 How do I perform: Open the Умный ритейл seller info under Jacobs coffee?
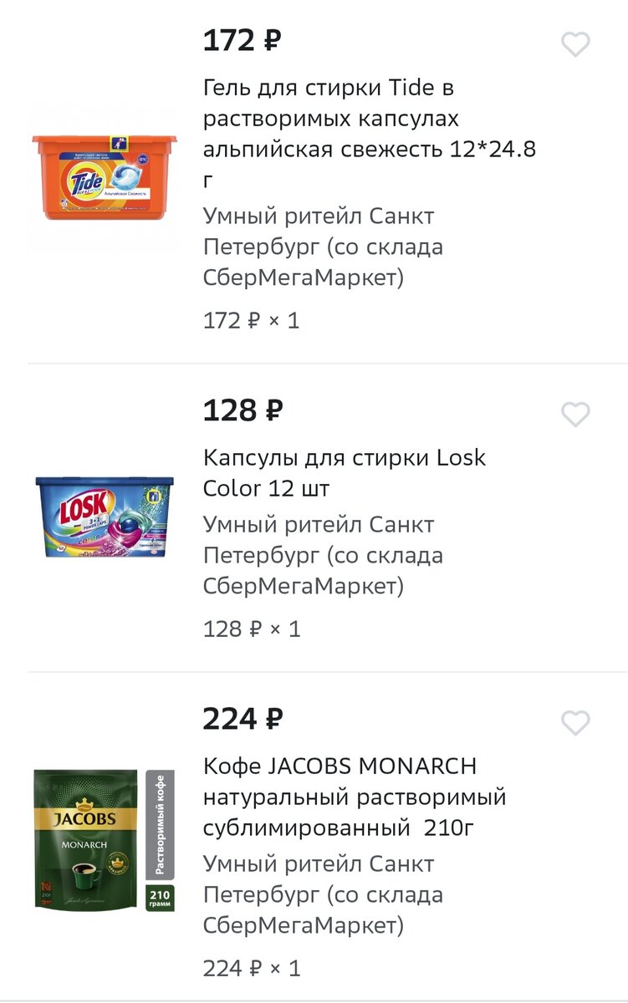pyautogui.click(x=324, y=895)
